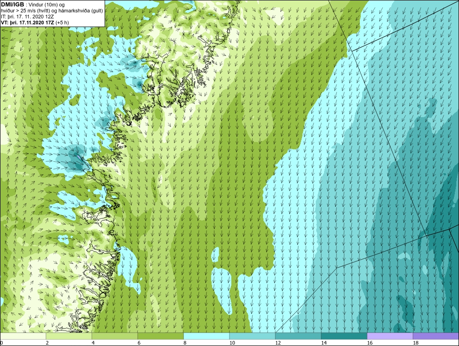The width and height of the screenshot is (459, 346).
Task: Click the legend scale label "18"
Action: tap(416, 343)
